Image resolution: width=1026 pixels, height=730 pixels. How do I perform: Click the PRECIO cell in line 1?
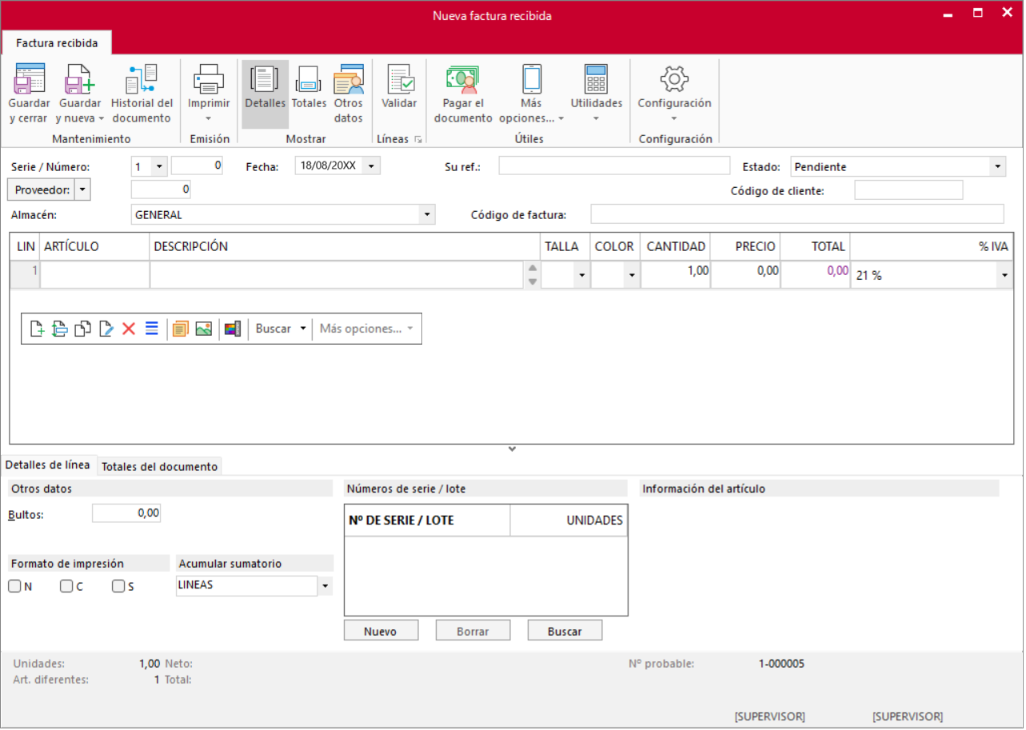pyautogui.click(x=746, y=274)
